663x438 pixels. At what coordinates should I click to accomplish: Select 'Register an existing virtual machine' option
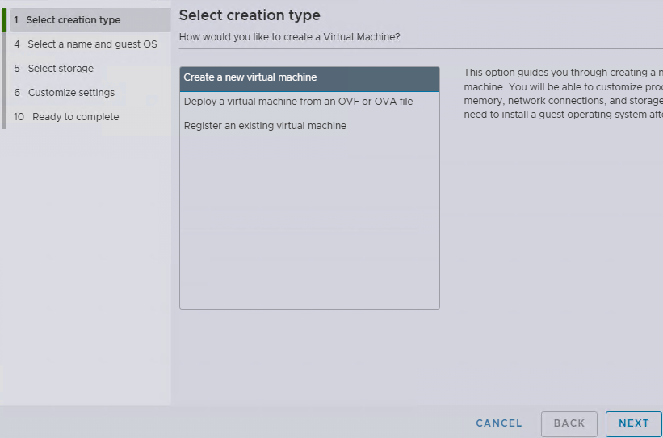(x=265, y=126)
